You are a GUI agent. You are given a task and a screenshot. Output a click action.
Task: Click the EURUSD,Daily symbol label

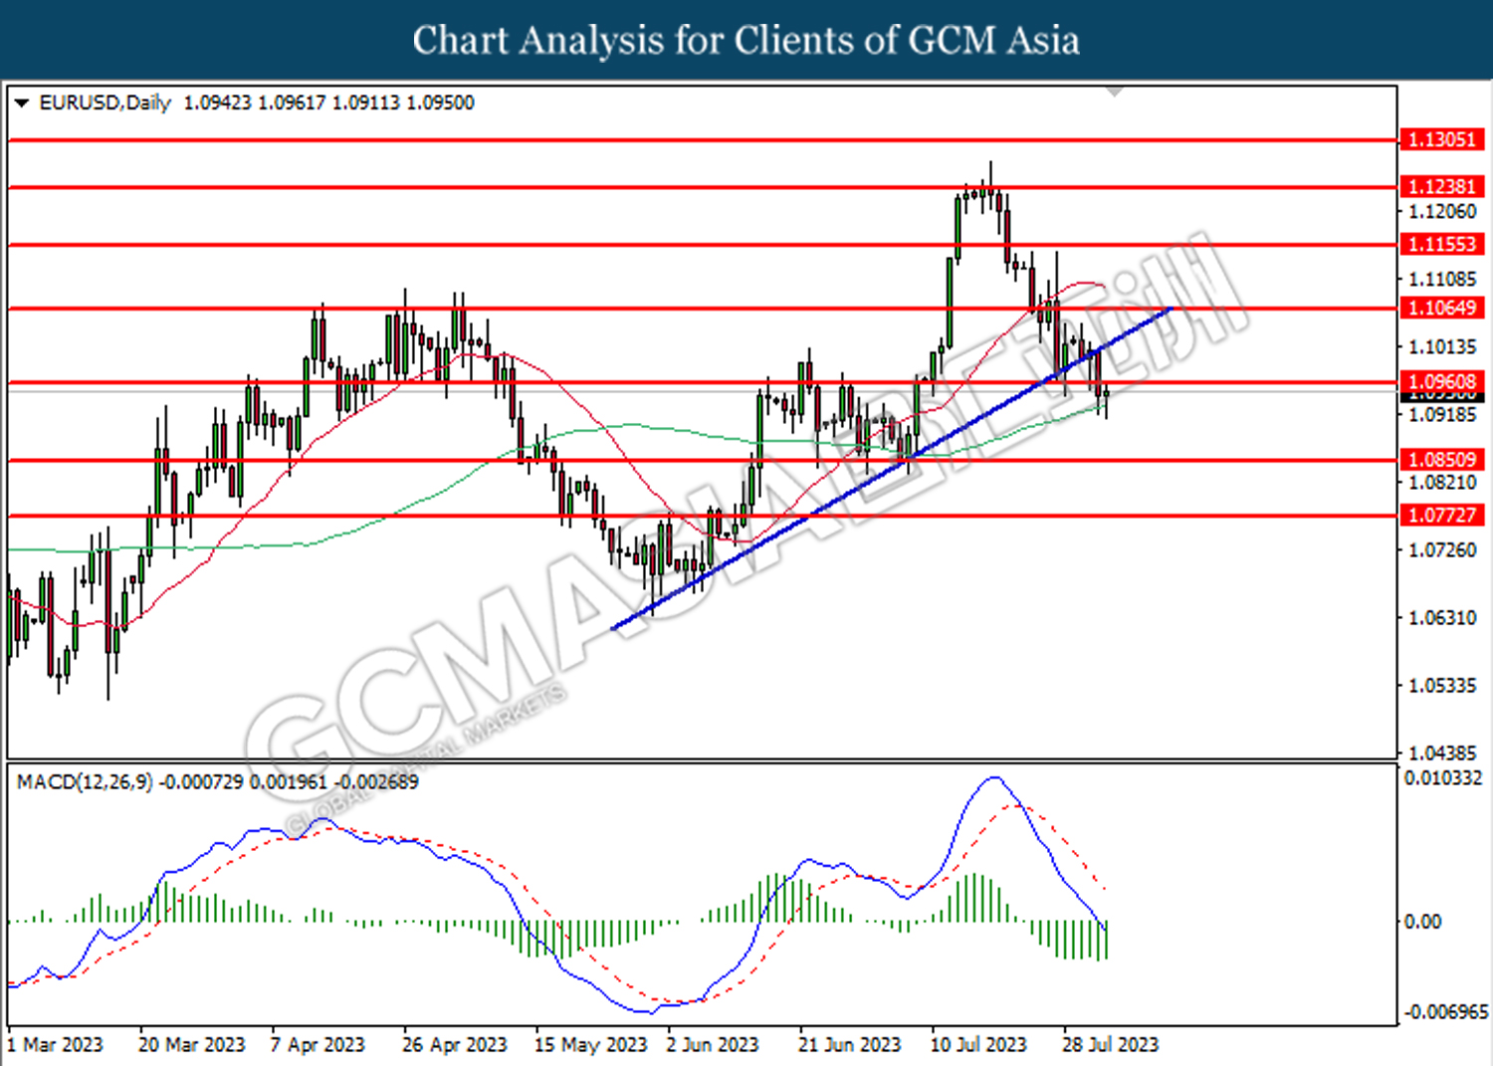105,103
